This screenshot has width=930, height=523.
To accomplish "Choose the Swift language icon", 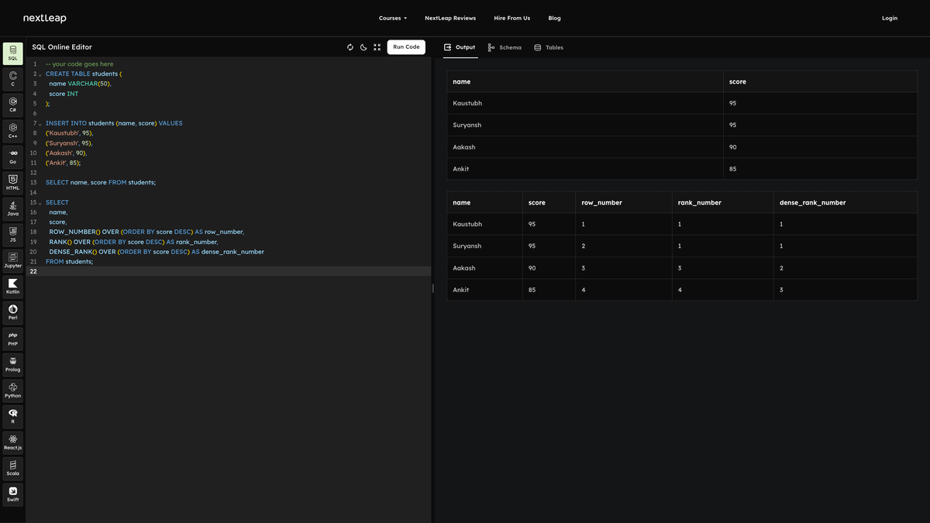I will (13, 494).
